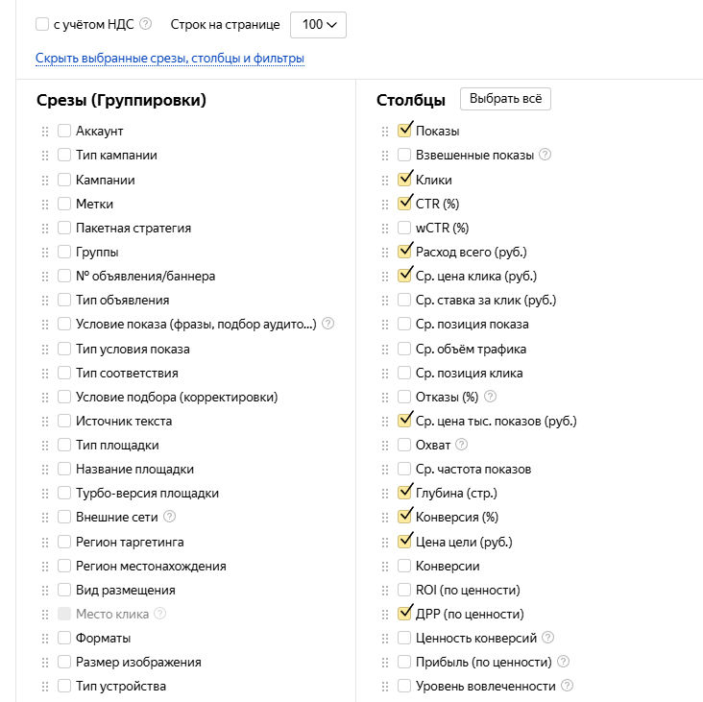The height and width of the screenshot is (702, 703).
Task: Check the "Кампании" grouping checkbox
Action: click(x=64, y=180)
